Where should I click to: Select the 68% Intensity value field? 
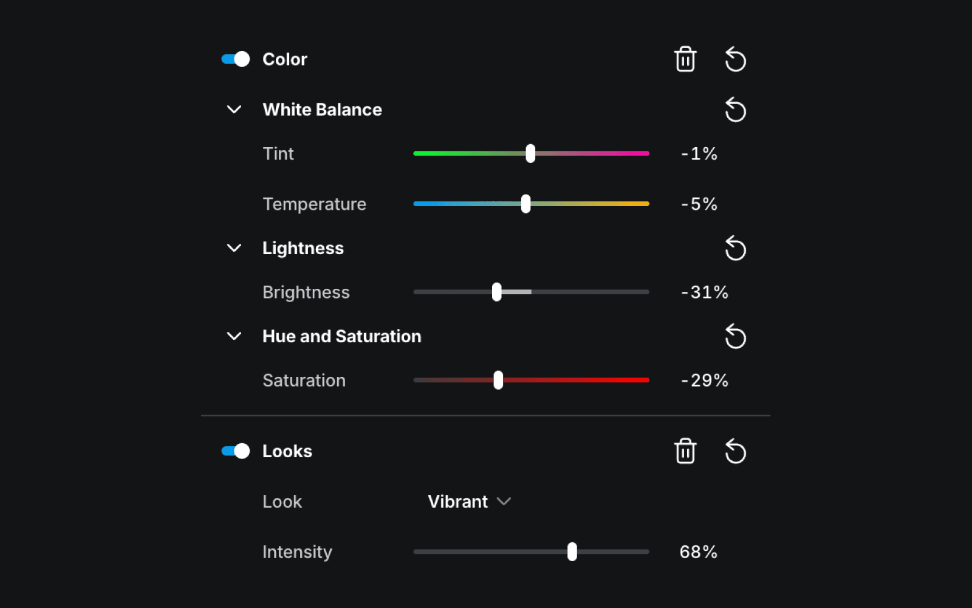[699, 552]
